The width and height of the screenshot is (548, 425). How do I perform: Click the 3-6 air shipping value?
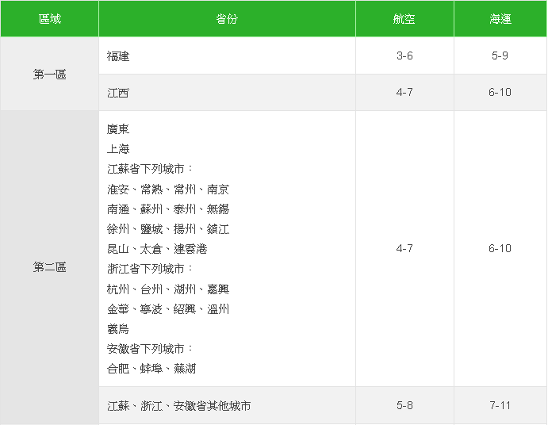pos(404,56)
